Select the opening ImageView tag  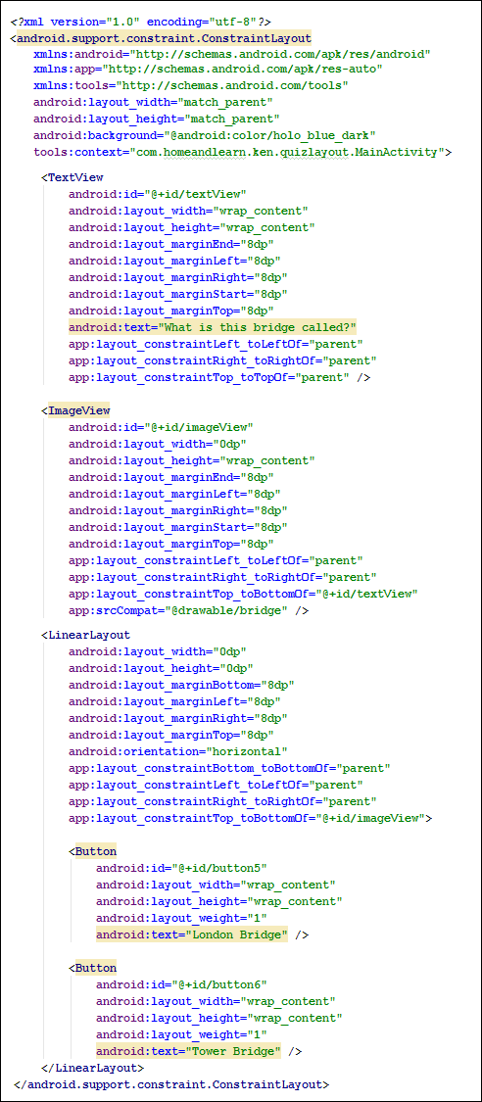(75, 409)
